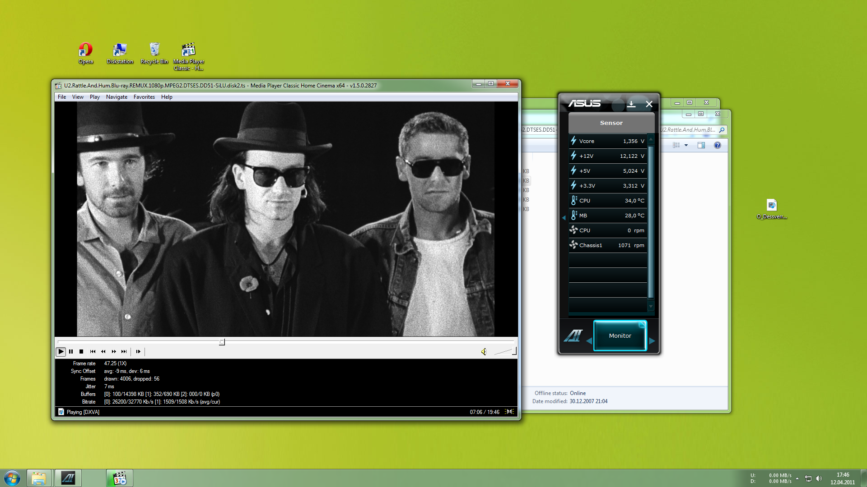Pause the video playback
The height and width of the screenshot is (487, 867).
click(71, 351)
